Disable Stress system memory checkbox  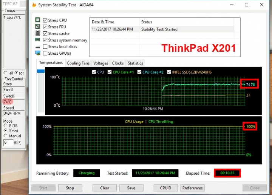(45, 40)
